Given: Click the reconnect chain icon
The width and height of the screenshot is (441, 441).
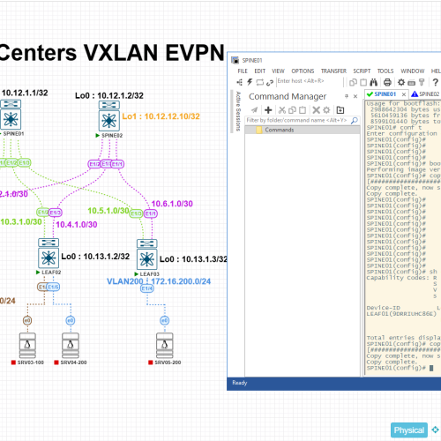Looking at the screenshot, I should (x=270, y=83).
